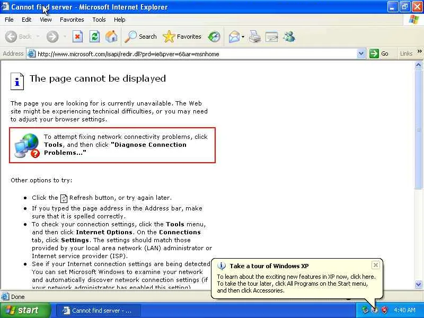Open the Messenger toolbar icon

(x=289, y=37)
